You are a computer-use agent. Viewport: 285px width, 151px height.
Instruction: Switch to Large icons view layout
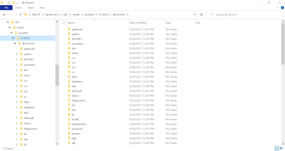click(281, 148)
